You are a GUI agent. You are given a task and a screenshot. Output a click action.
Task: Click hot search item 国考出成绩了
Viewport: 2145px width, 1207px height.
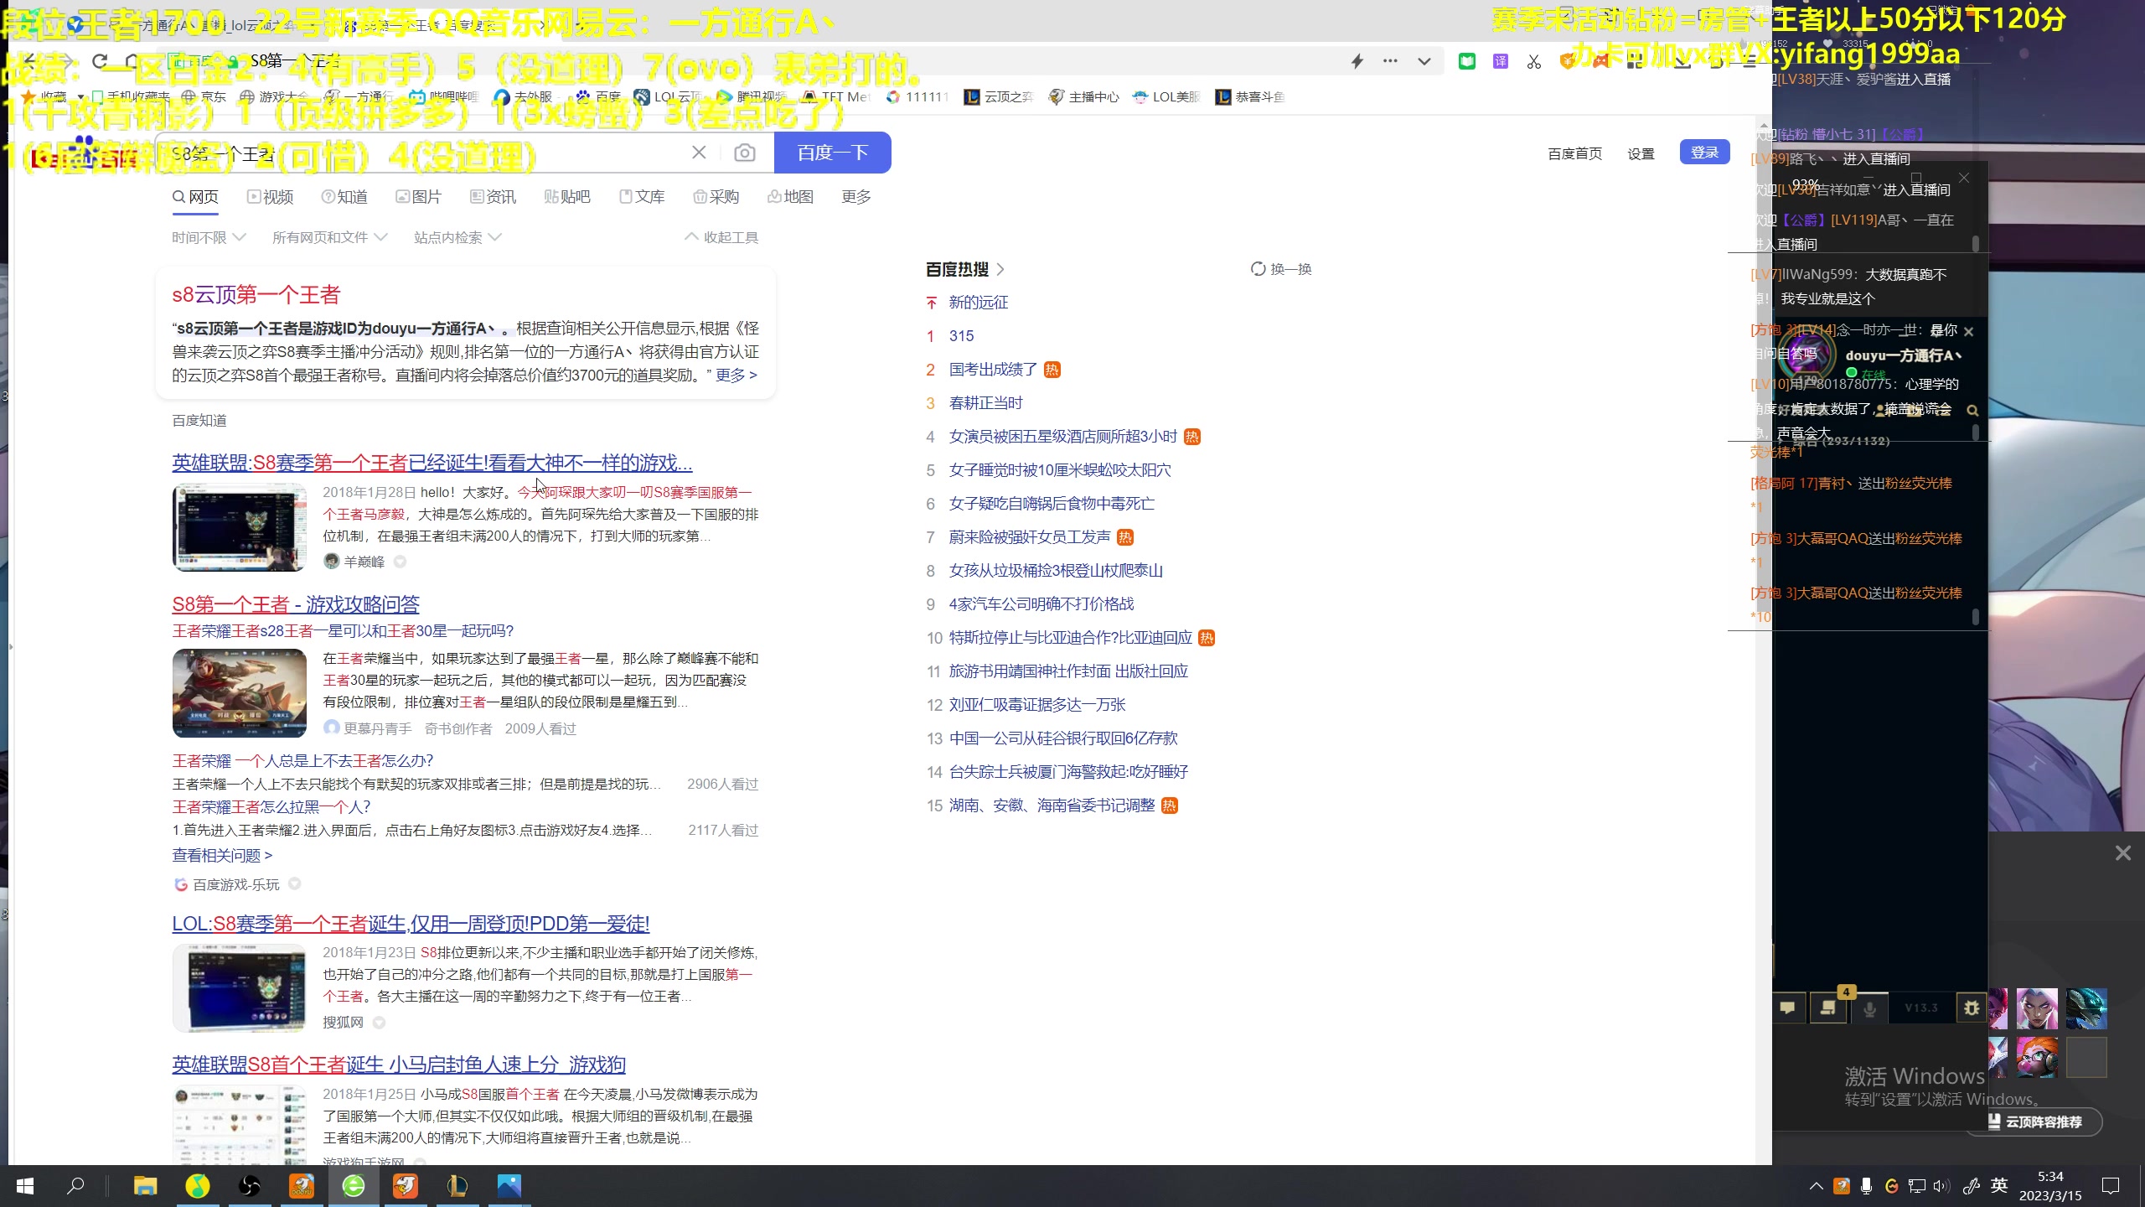(993, 370)
